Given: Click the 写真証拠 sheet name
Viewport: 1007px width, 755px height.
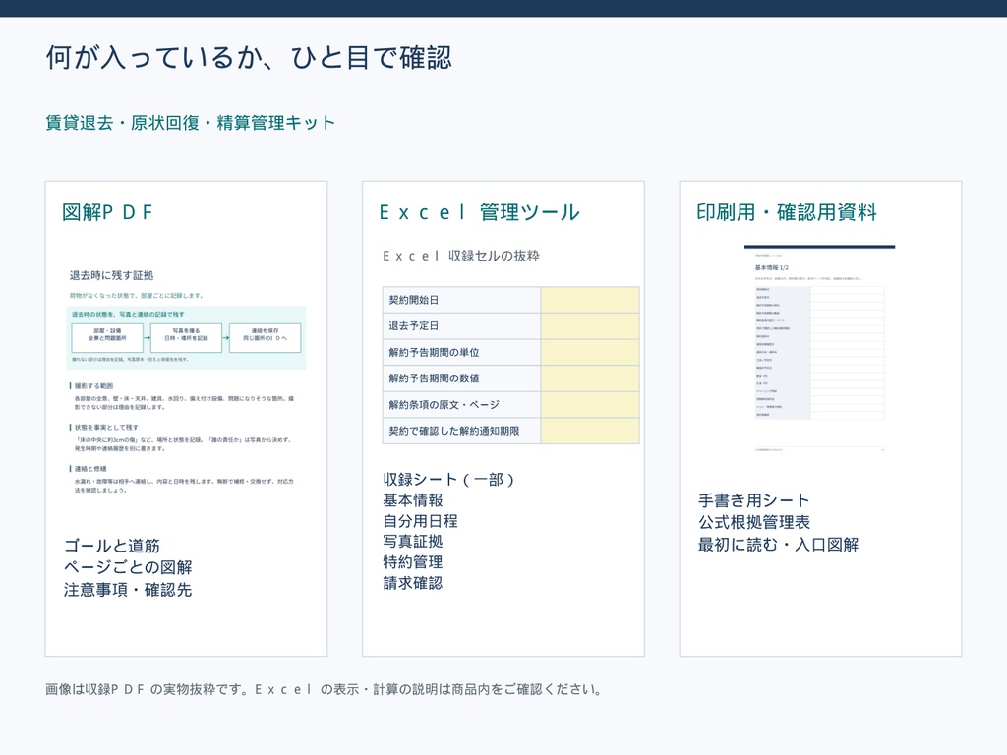Looking at the screenshot, I should (413, 542).
